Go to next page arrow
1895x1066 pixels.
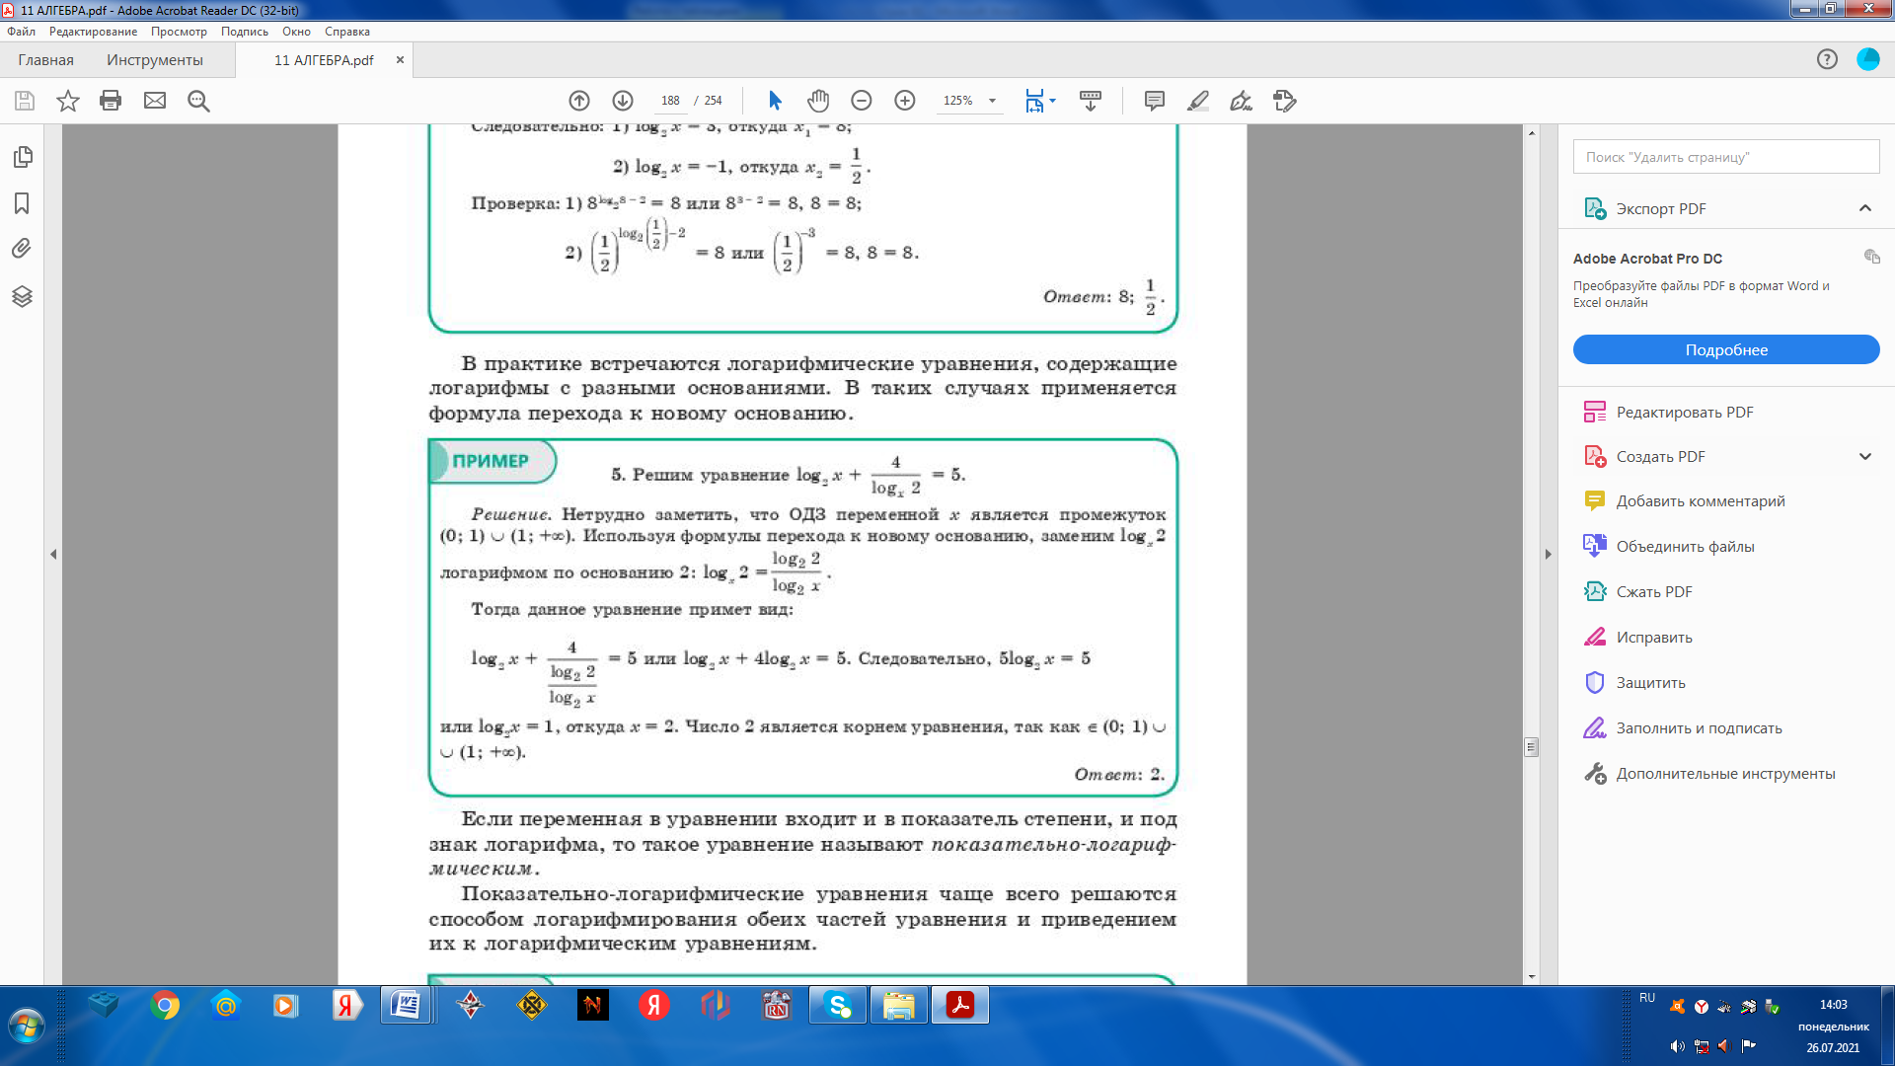coord(623,101)
